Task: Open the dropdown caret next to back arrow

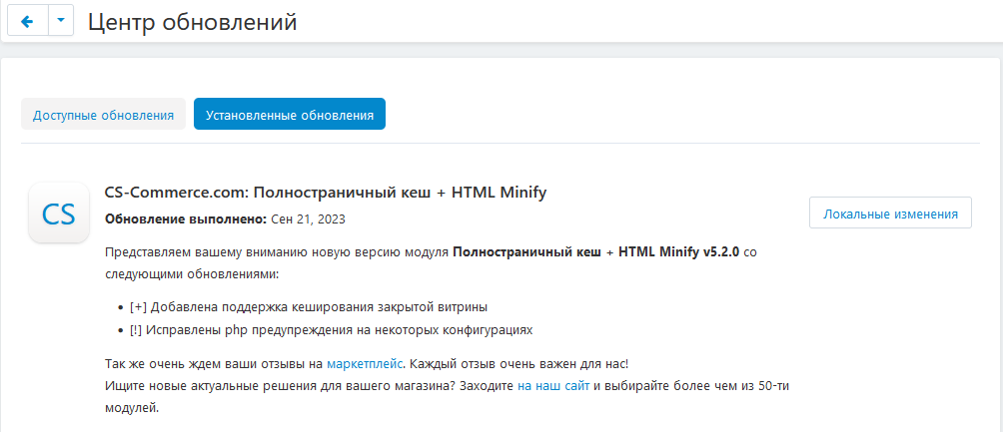Action: pos(61,21)
